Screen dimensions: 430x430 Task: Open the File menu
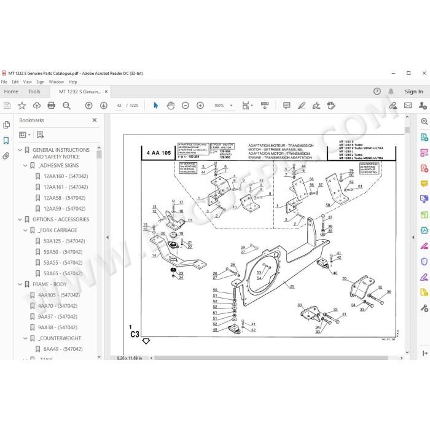click(x=4, y=82)
